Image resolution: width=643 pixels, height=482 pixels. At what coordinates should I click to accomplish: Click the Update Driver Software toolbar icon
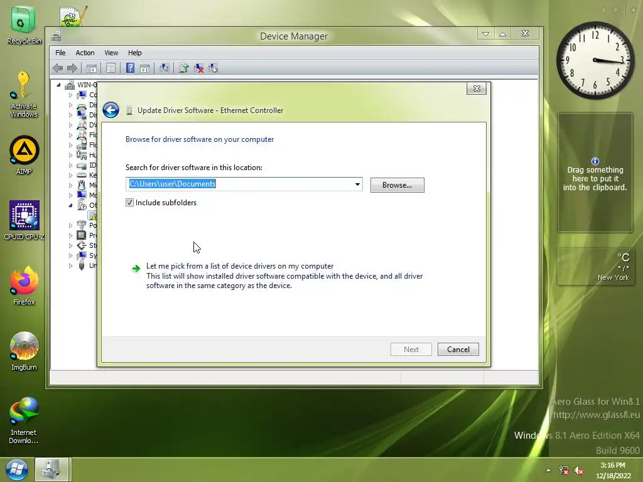[x=184, y=68]
